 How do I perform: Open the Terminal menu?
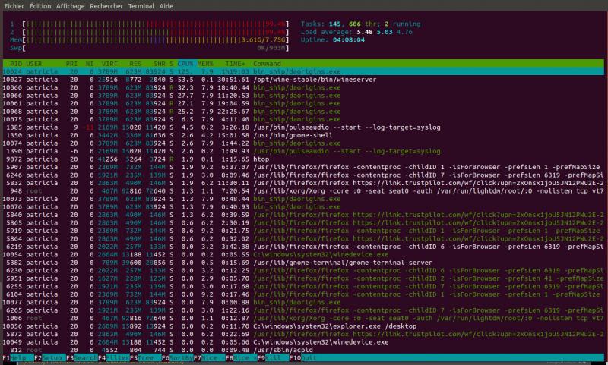coord(141,6)
